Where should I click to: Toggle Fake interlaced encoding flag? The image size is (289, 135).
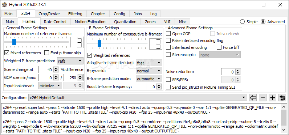point(168,41)
